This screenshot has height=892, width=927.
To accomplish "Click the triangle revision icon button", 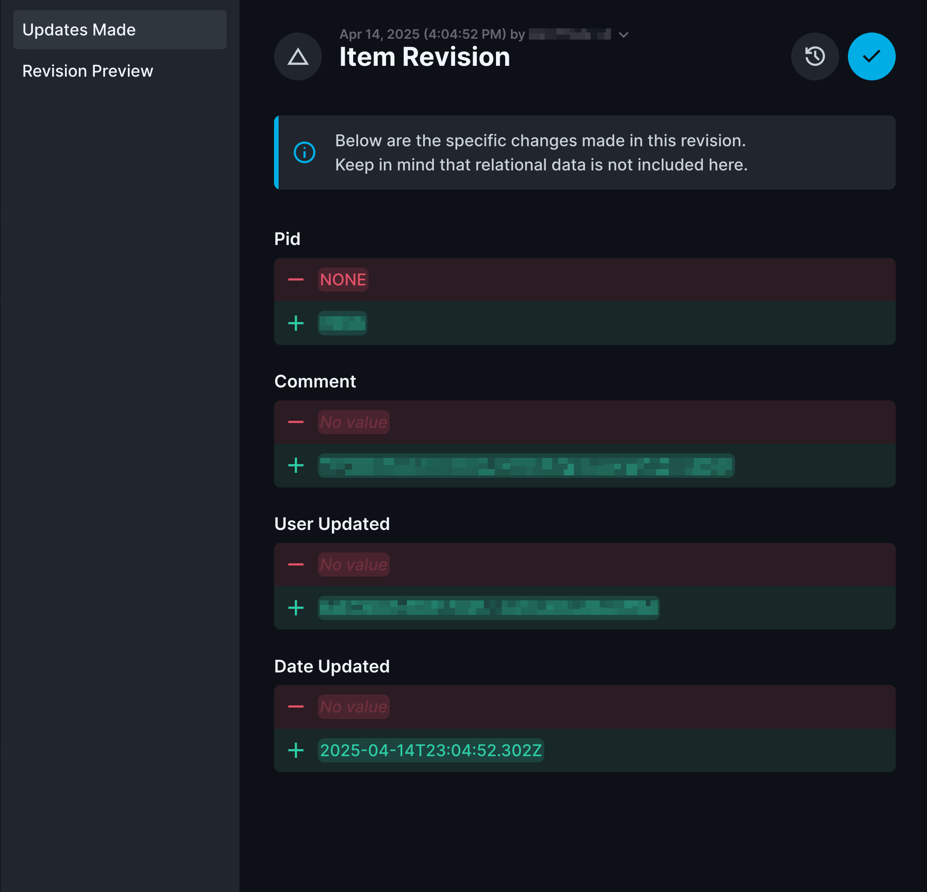I will pyautogui.click(x=297, y=56).
